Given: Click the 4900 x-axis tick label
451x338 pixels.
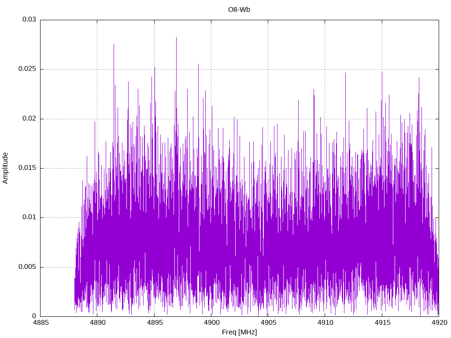Looking at the screenshot, I should 211,323.
